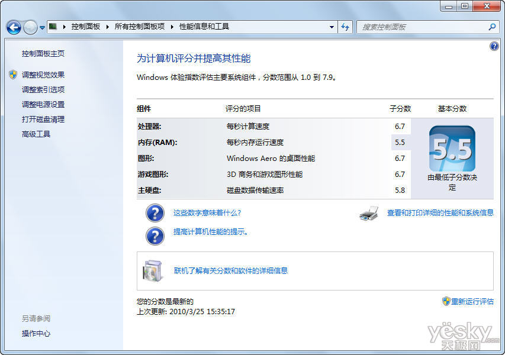Open the 控制面板 breadcrumb
Viewport: 505px width, 355px height.
pyautogui.click(x=86, y=27)
